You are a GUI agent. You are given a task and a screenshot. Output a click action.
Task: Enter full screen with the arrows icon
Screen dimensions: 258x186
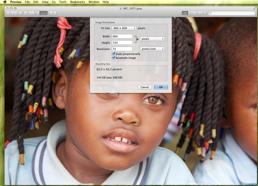point(255,8)
